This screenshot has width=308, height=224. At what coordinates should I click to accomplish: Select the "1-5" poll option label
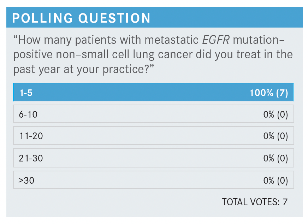point(26,93)
